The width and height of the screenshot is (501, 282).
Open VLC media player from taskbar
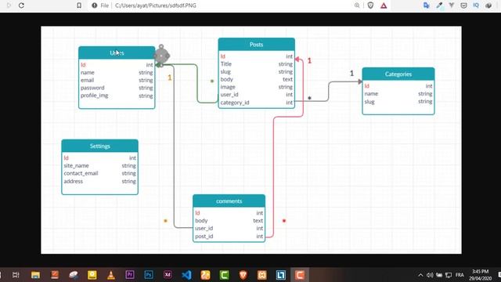pyautogui.click(x=111, y=275)
